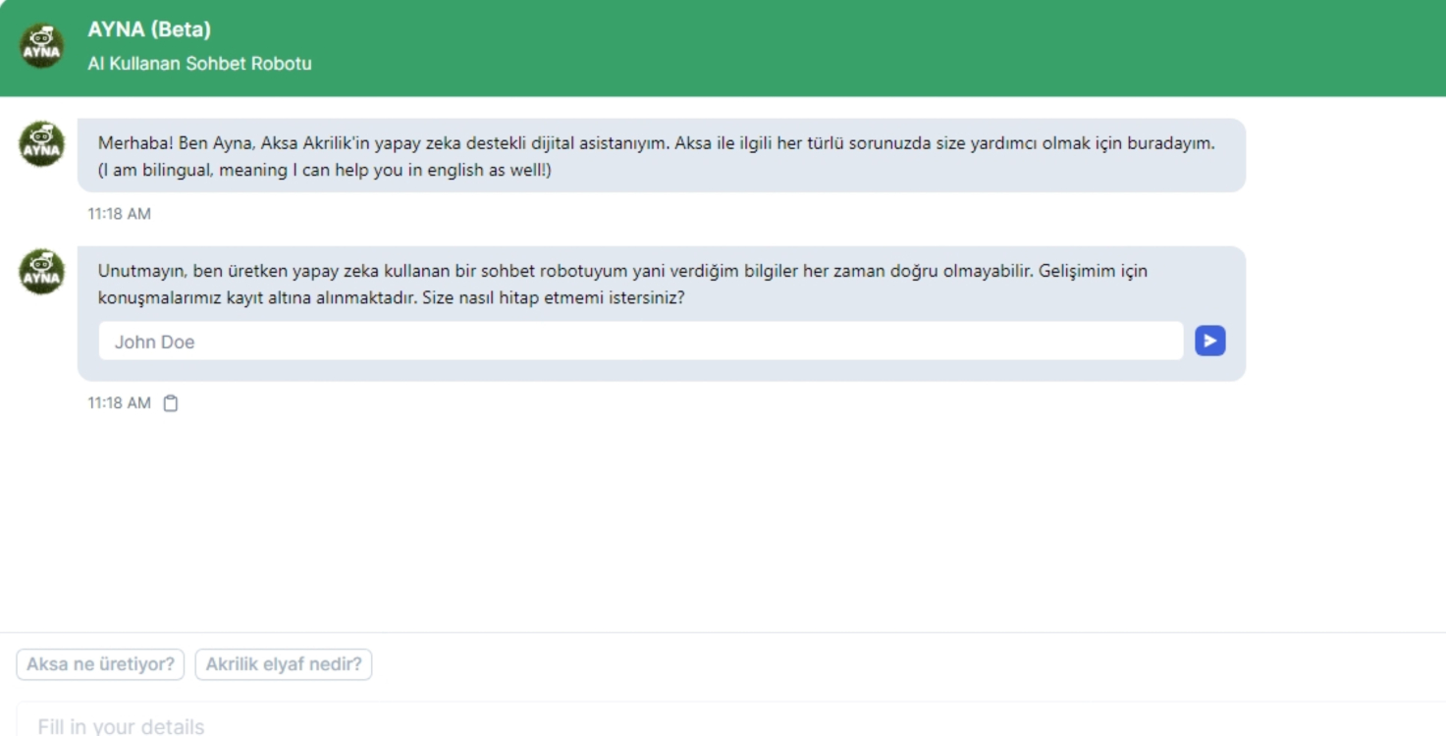This screenshot has height=736, width=1446.
Task: Choose the "Aksa ne üretiyor?" suggestion
Action: tap(100, 664)
